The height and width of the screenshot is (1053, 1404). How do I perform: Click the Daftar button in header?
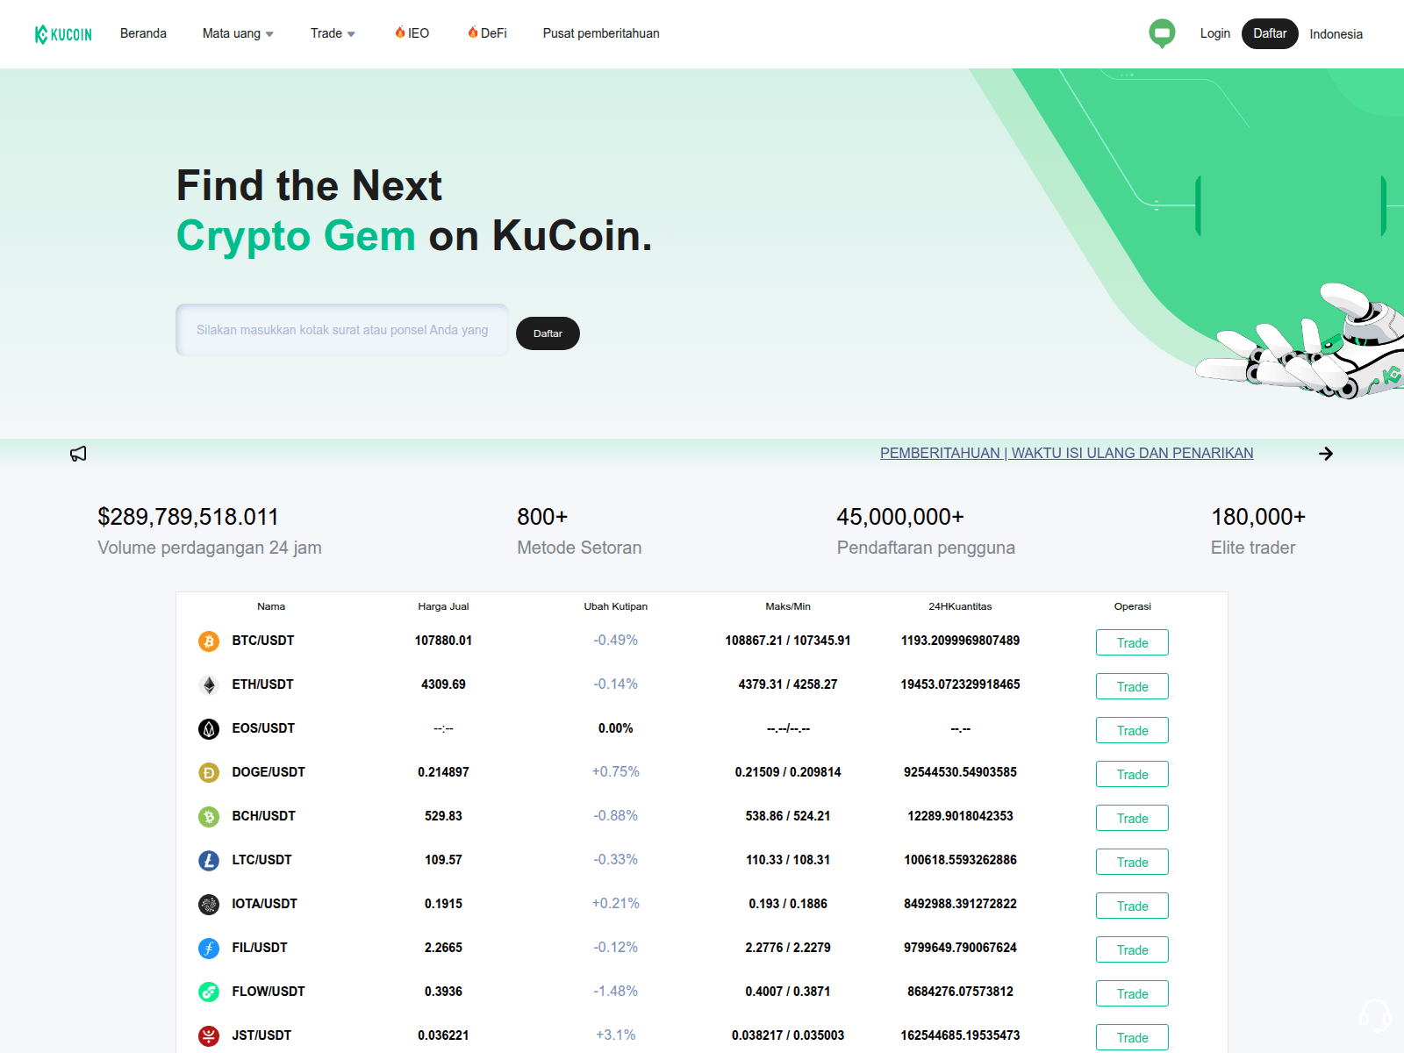(x=1270, y=33)
